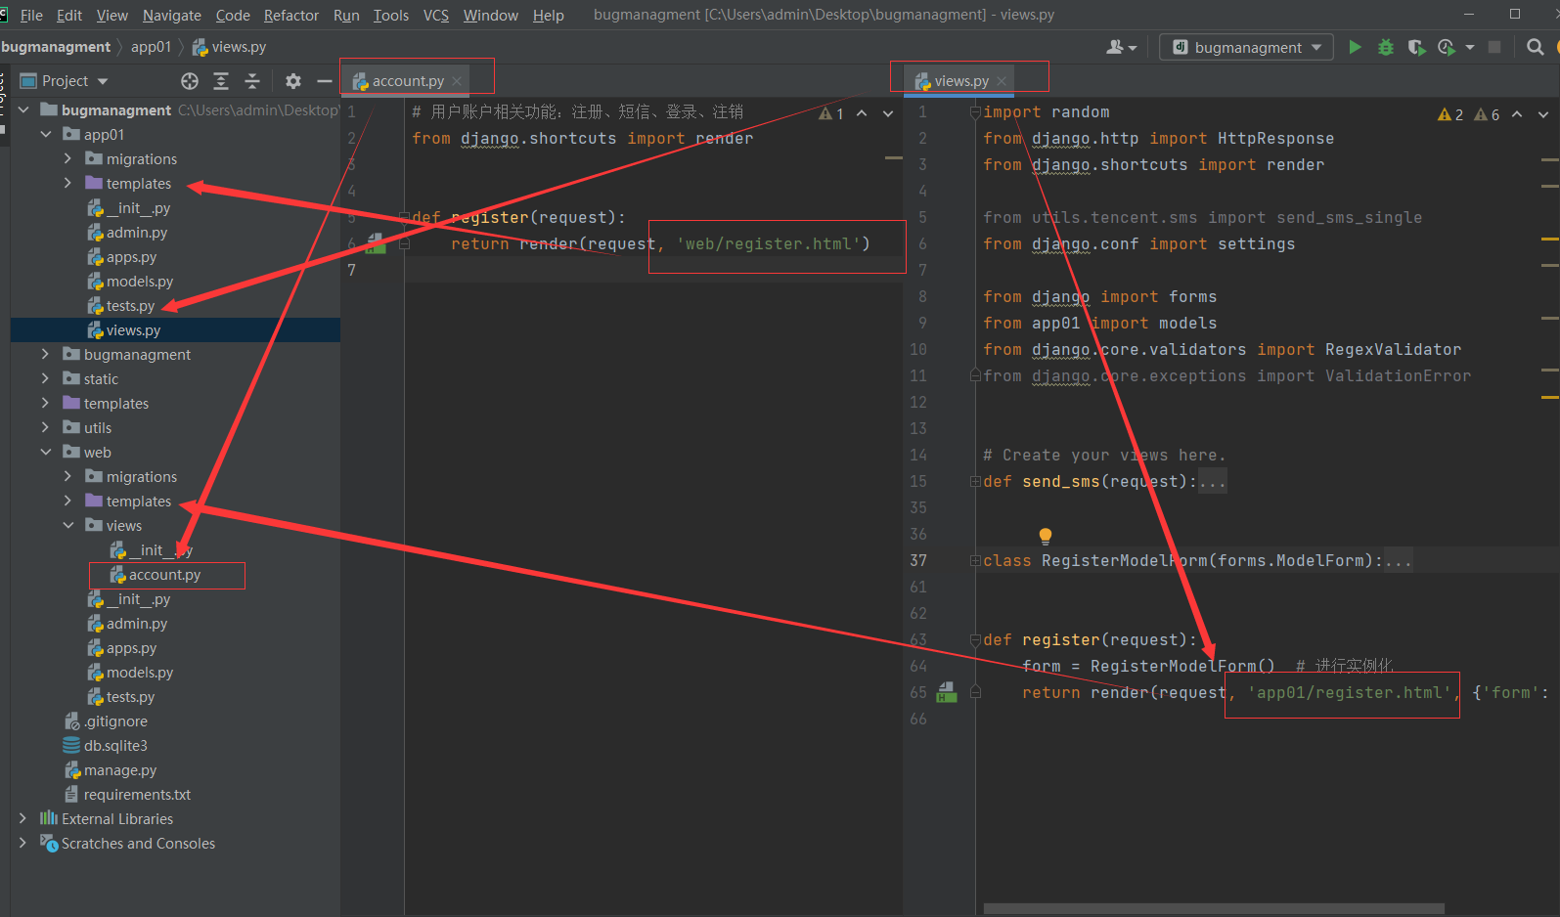This screenshot has height=917, width=1560.
Task: Run with coverage icon
Action: click(x=1415, y=47)
